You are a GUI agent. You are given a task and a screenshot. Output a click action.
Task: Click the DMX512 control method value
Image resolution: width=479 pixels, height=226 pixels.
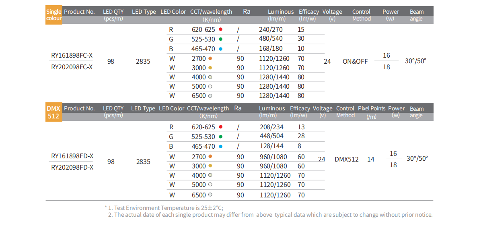[347, 159]
